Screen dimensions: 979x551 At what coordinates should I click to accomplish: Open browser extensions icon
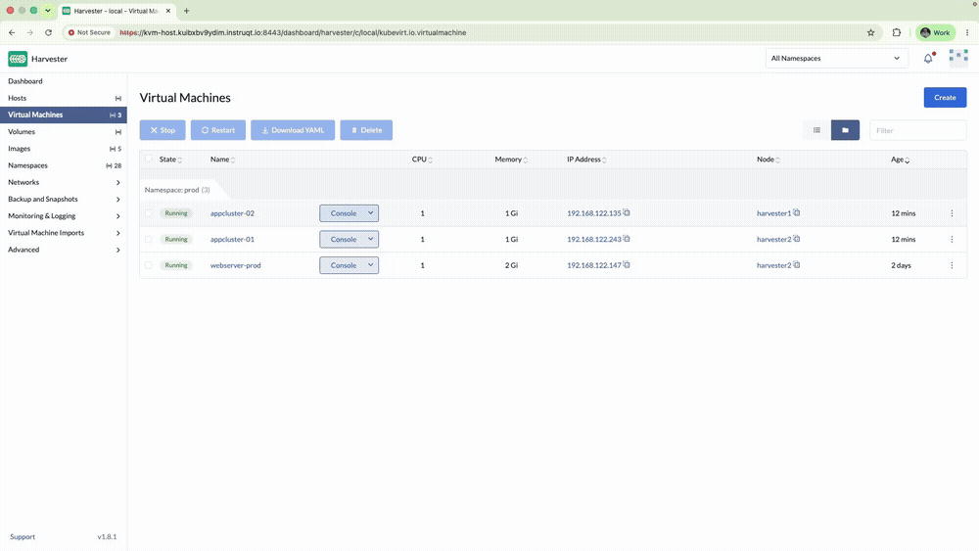click(897, 32)
